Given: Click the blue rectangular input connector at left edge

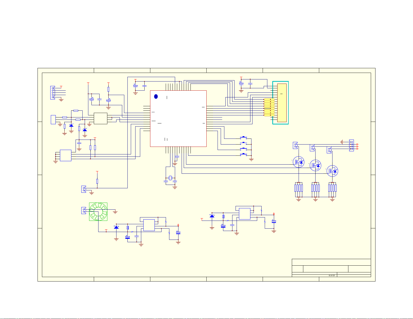Looking at the screenshot, I should pos(53,120).
